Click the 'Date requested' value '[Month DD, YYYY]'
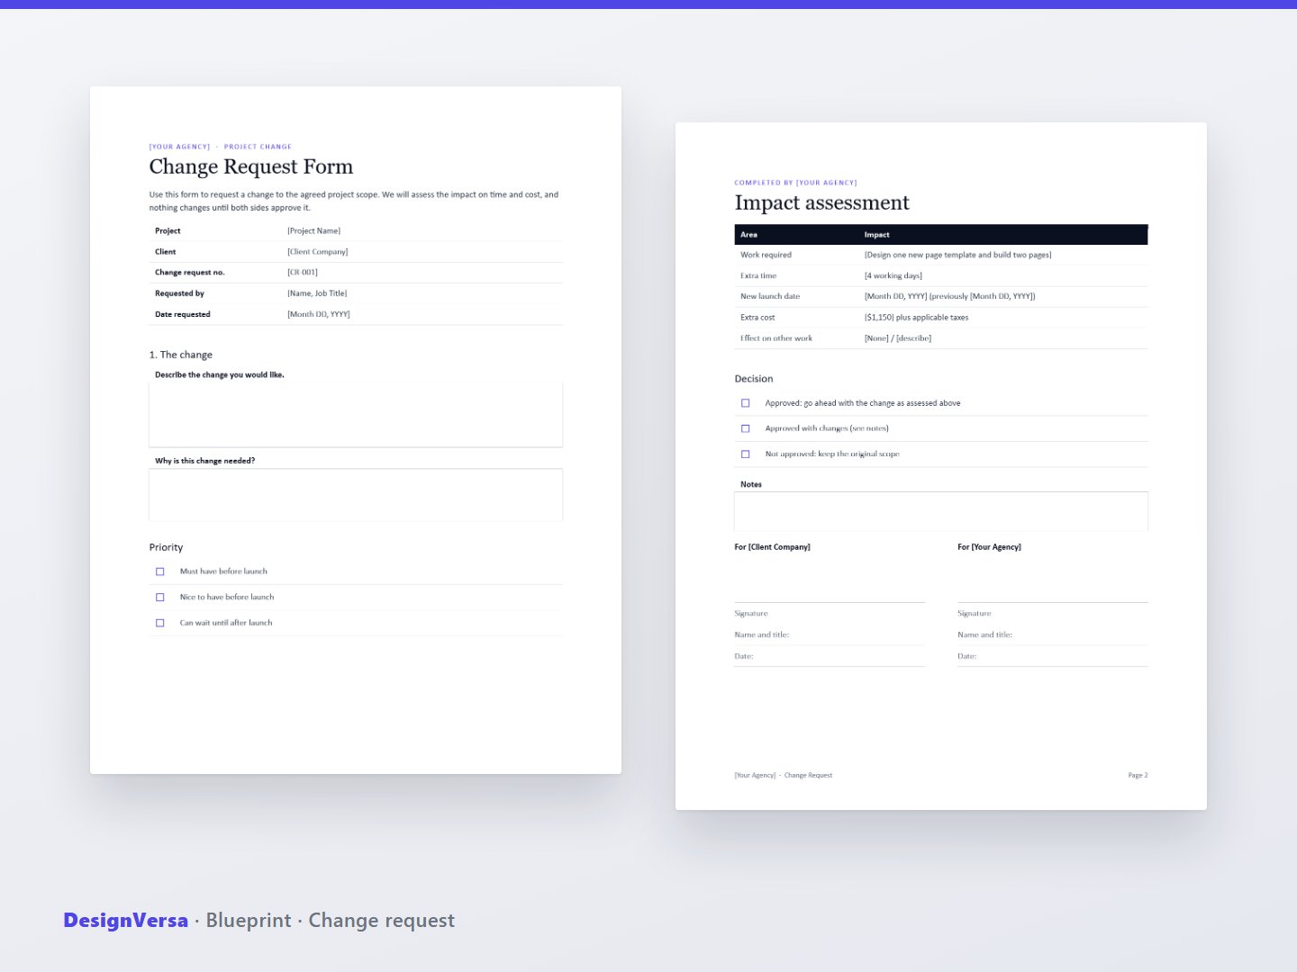1297x972 pixels. [x=319, y=314]
